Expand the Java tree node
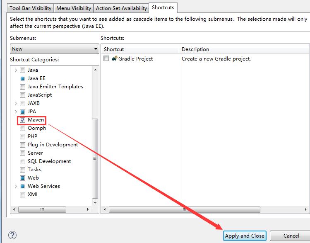Viewport: 310px width, 243px height. [16, 70]
